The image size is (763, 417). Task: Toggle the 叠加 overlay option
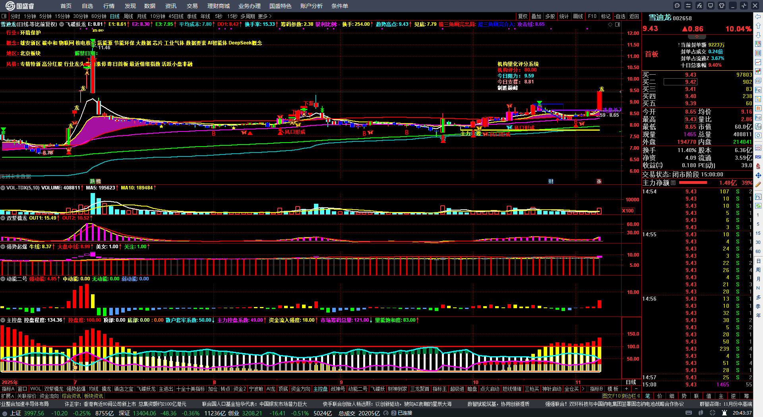pos(536,16)
